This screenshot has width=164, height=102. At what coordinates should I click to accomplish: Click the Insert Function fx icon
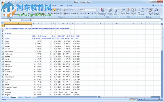coord(30,20)
